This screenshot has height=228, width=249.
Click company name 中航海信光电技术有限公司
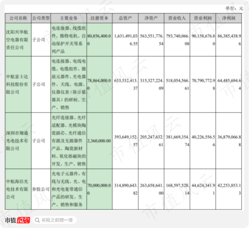[x=17, y=189]
